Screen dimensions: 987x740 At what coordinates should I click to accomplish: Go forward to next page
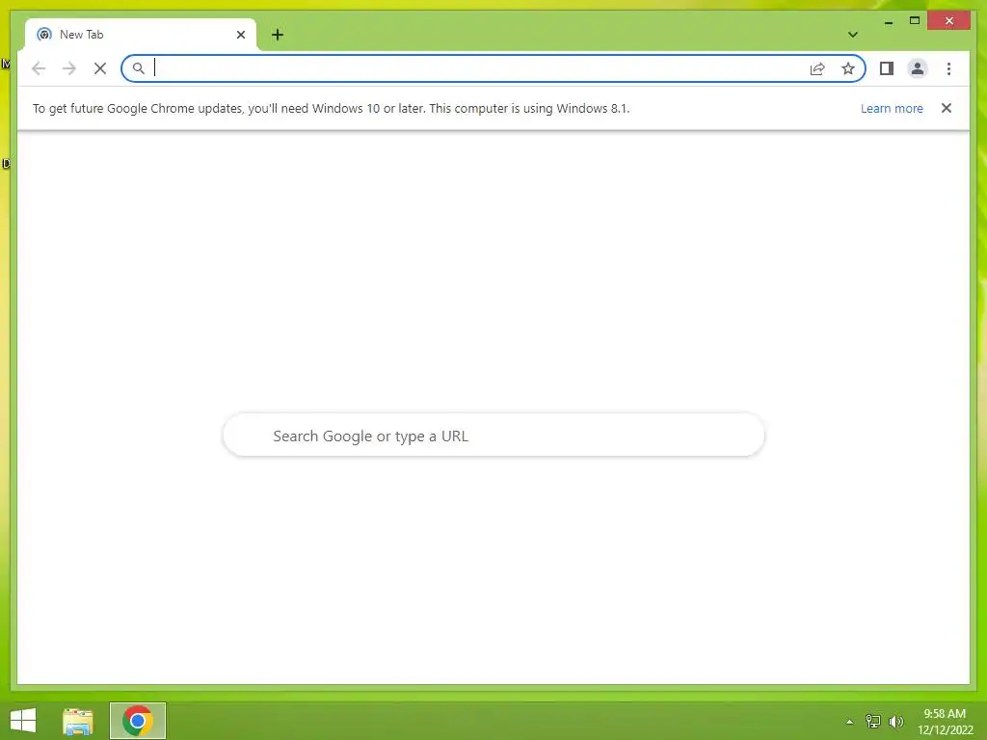pyautogui.click(x=69, y=68)
